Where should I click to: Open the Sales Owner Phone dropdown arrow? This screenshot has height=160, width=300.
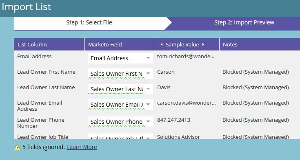point(148,121)
